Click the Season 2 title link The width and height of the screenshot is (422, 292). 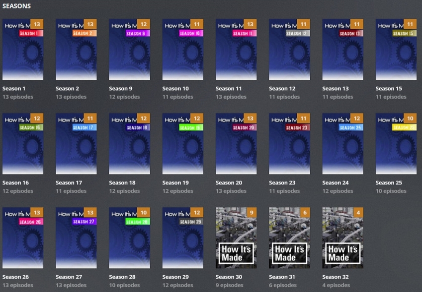pyautogui.click(x=67, y=89)
